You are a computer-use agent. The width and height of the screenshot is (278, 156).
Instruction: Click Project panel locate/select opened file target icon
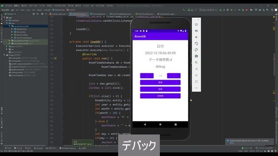point(34,14)
